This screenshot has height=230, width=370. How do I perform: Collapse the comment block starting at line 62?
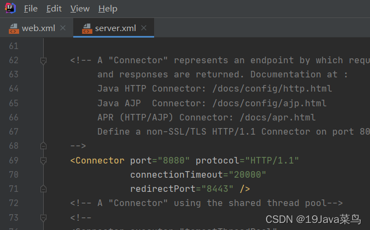point(43,61)
